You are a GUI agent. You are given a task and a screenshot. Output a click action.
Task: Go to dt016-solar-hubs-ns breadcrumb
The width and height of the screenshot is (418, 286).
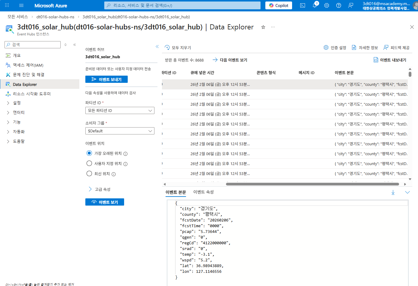click(55, 17)
